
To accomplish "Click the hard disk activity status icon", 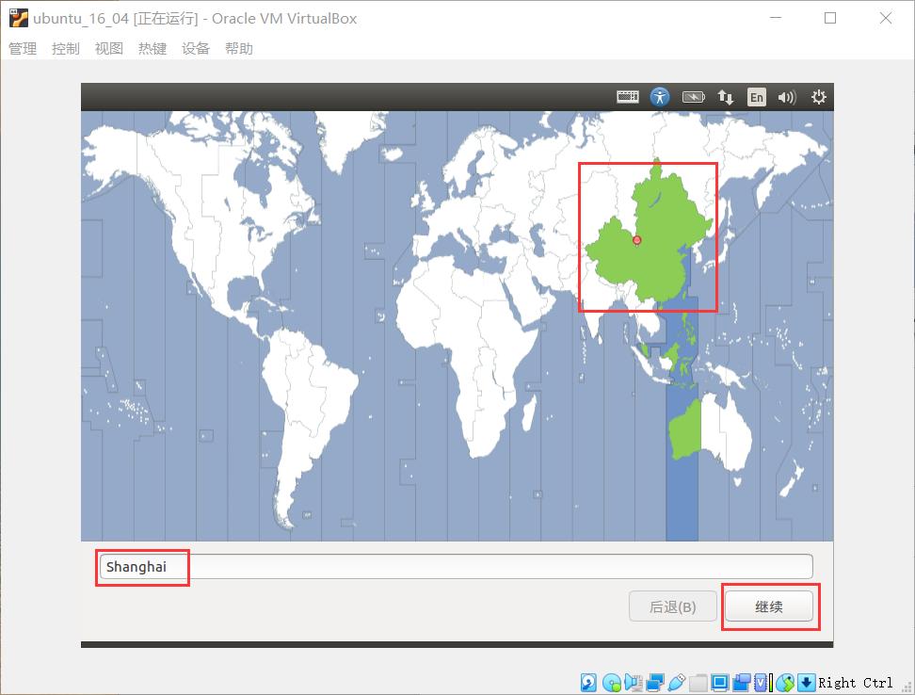I will tap(588, 682).
